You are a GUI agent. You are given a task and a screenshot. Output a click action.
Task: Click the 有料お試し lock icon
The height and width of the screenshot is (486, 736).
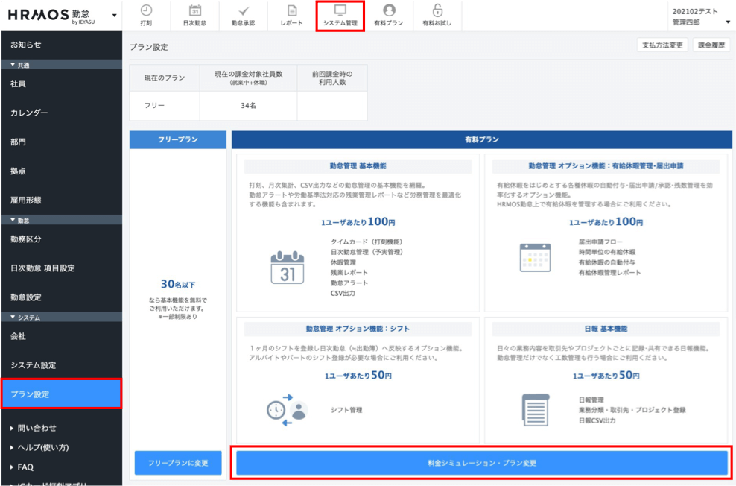[437, 10]
